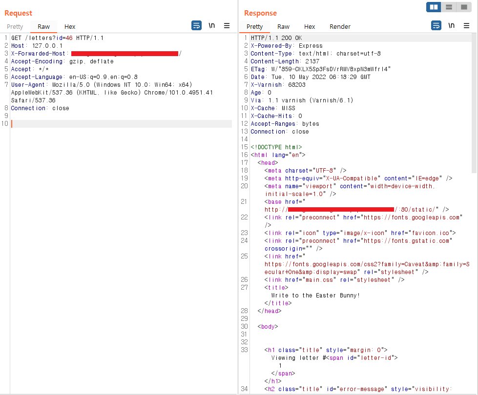Click the Viewing letter # heading text

[x=299, y=358]
